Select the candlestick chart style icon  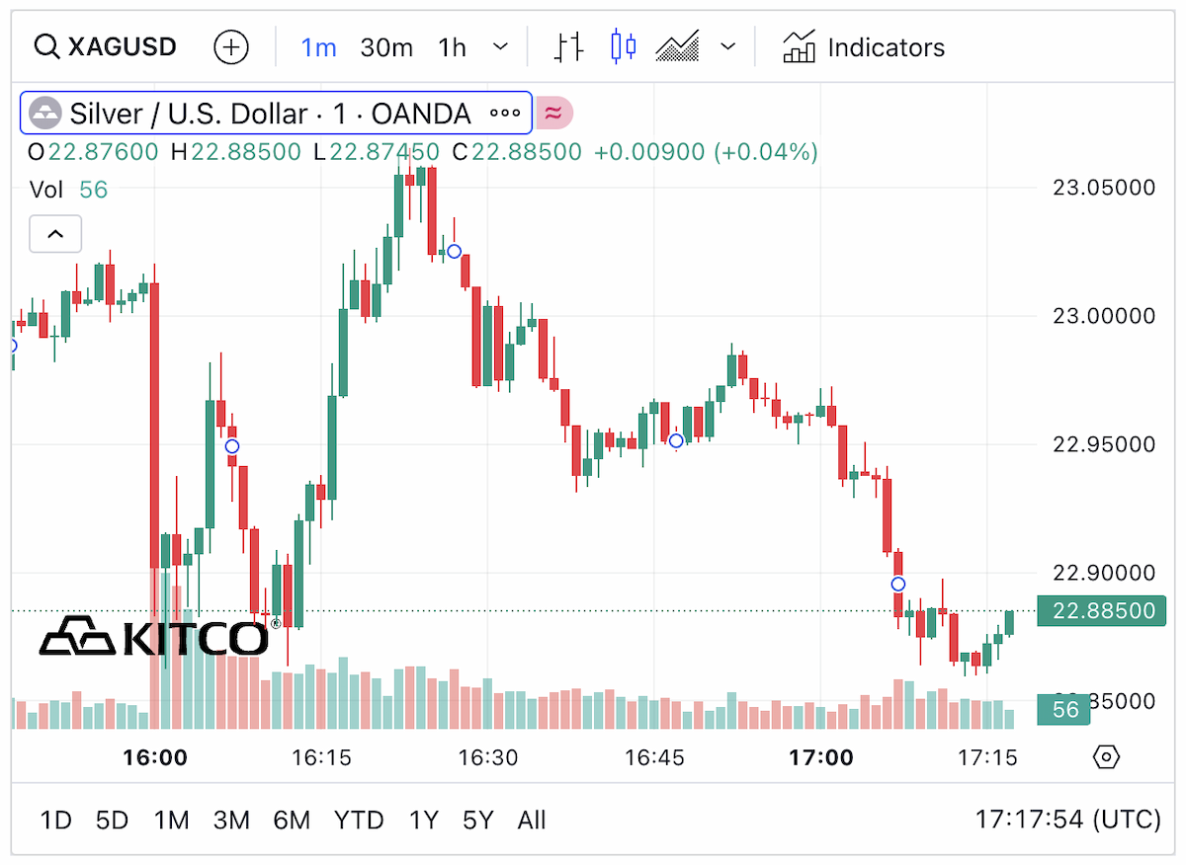pos(624,46)
